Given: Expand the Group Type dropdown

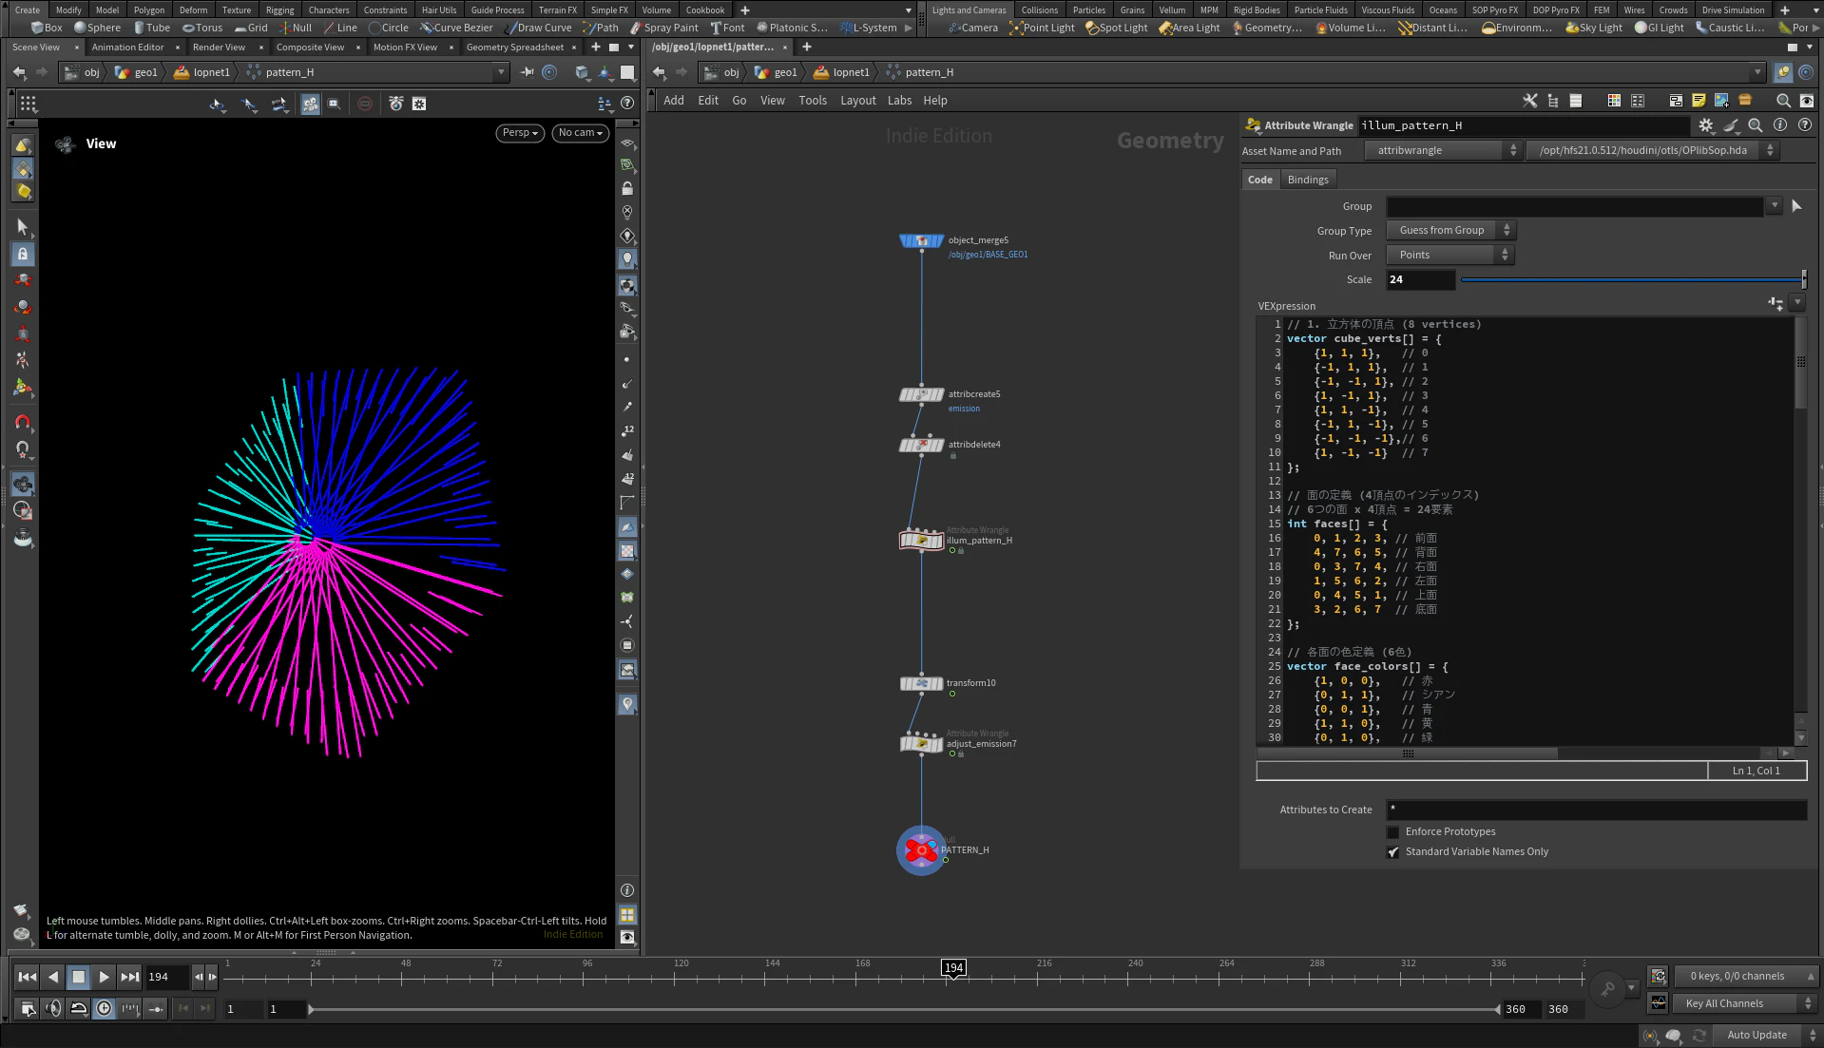Looking at the screenshot, I should [1450, 230].
